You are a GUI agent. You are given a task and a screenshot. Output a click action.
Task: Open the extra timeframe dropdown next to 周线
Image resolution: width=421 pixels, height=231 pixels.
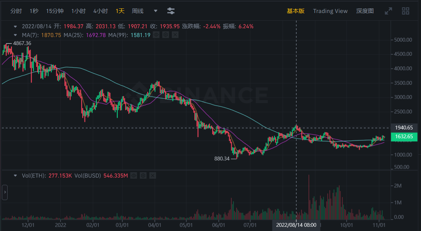tap(155, 11)
